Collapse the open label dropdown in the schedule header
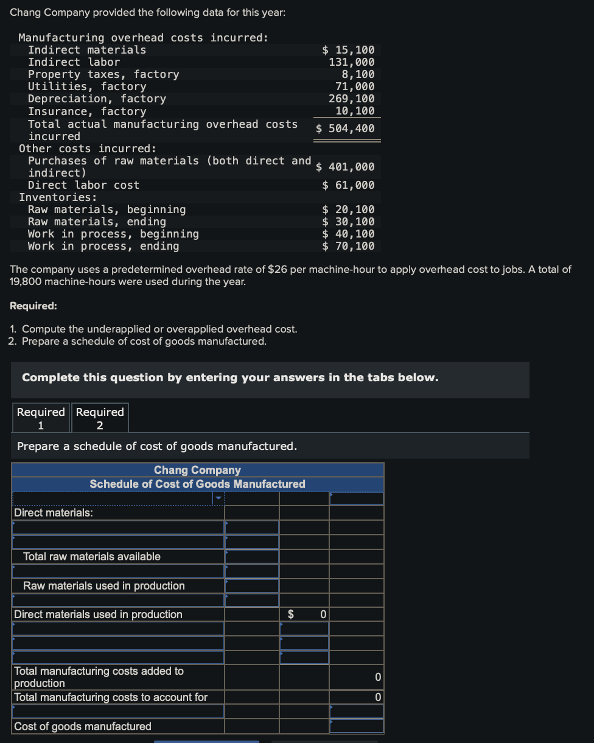This screenshot has width=594, height=743. click(217, 498)
